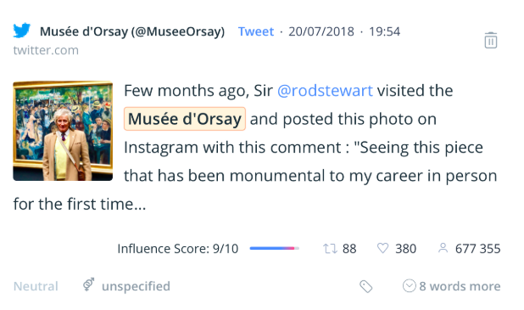Open the blue Tweet link
524x310 pixels.
(256, 31)
